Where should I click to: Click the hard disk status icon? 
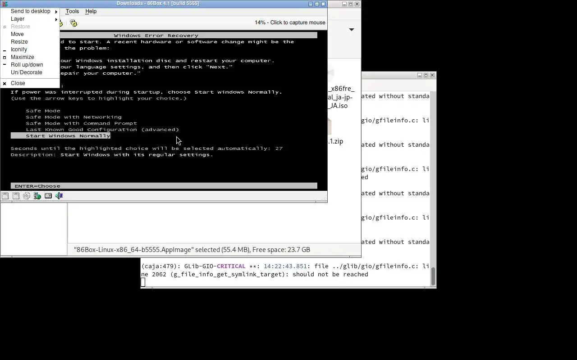pyautogui.click(x=48, y=196)
